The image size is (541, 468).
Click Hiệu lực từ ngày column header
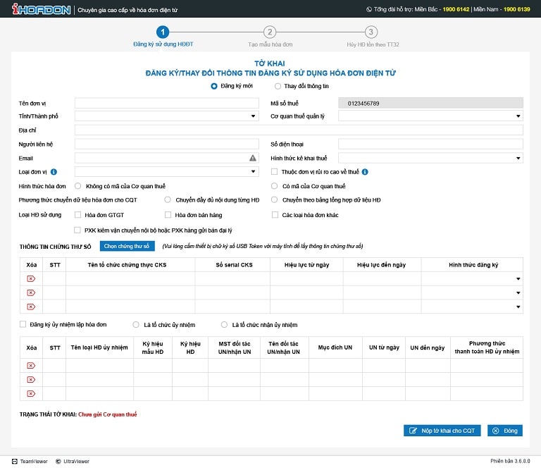[x=306, y=265]
